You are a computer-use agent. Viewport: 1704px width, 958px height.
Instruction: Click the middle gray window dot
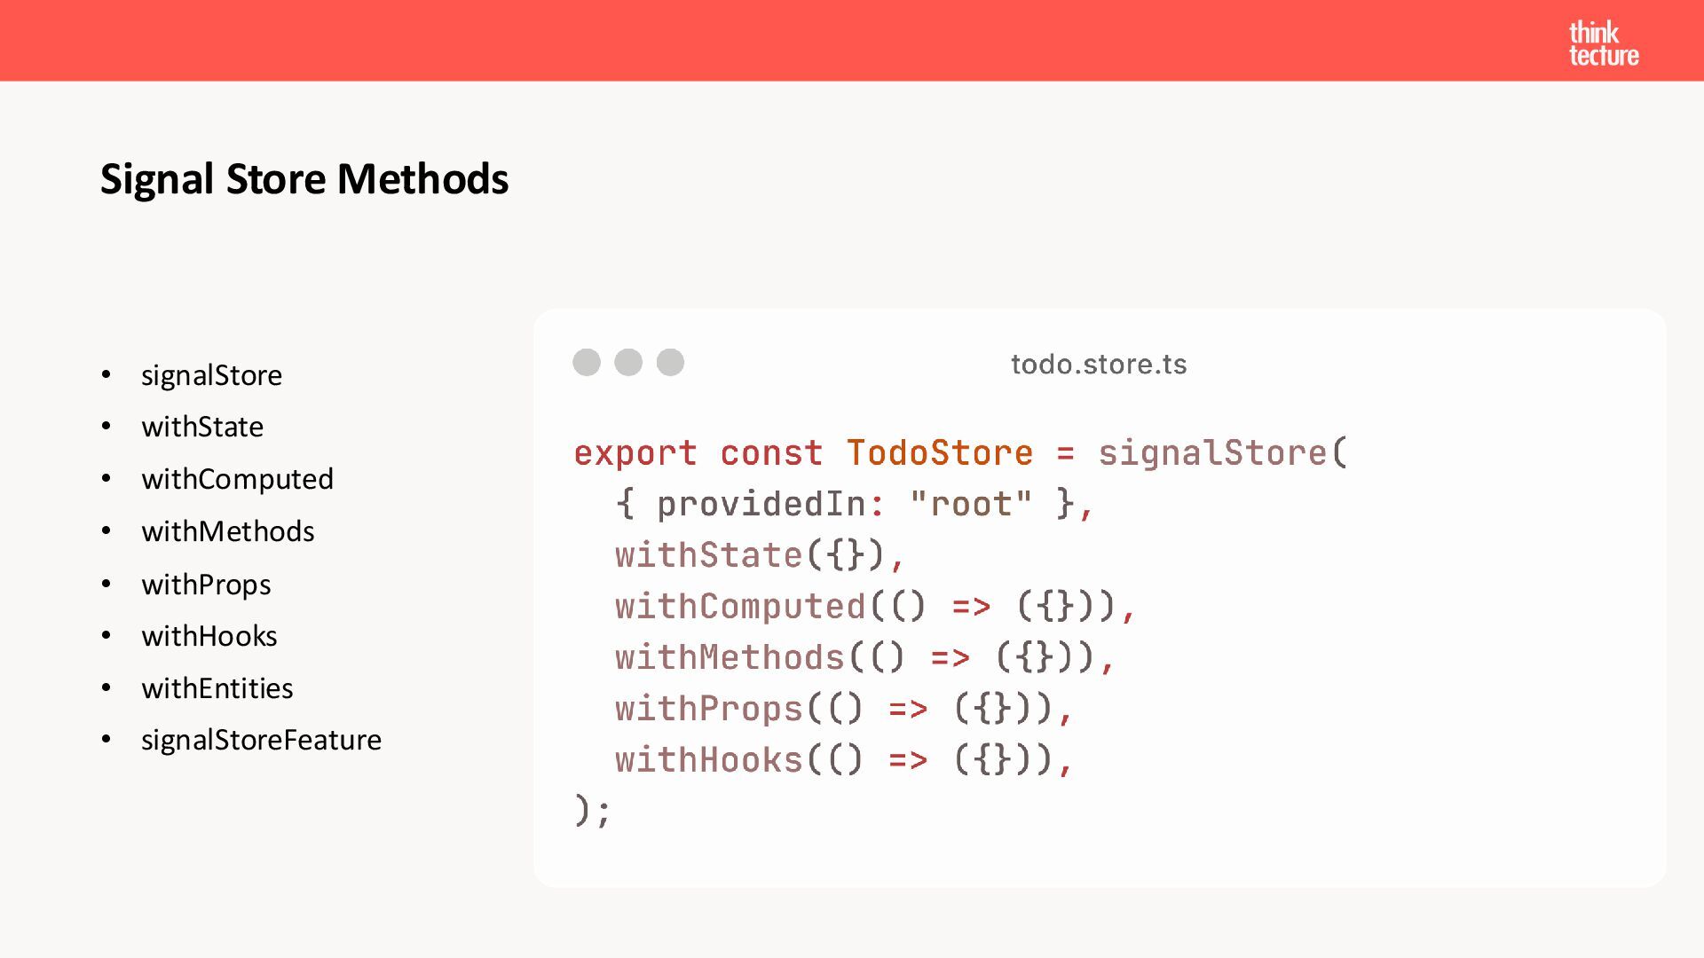628,362
